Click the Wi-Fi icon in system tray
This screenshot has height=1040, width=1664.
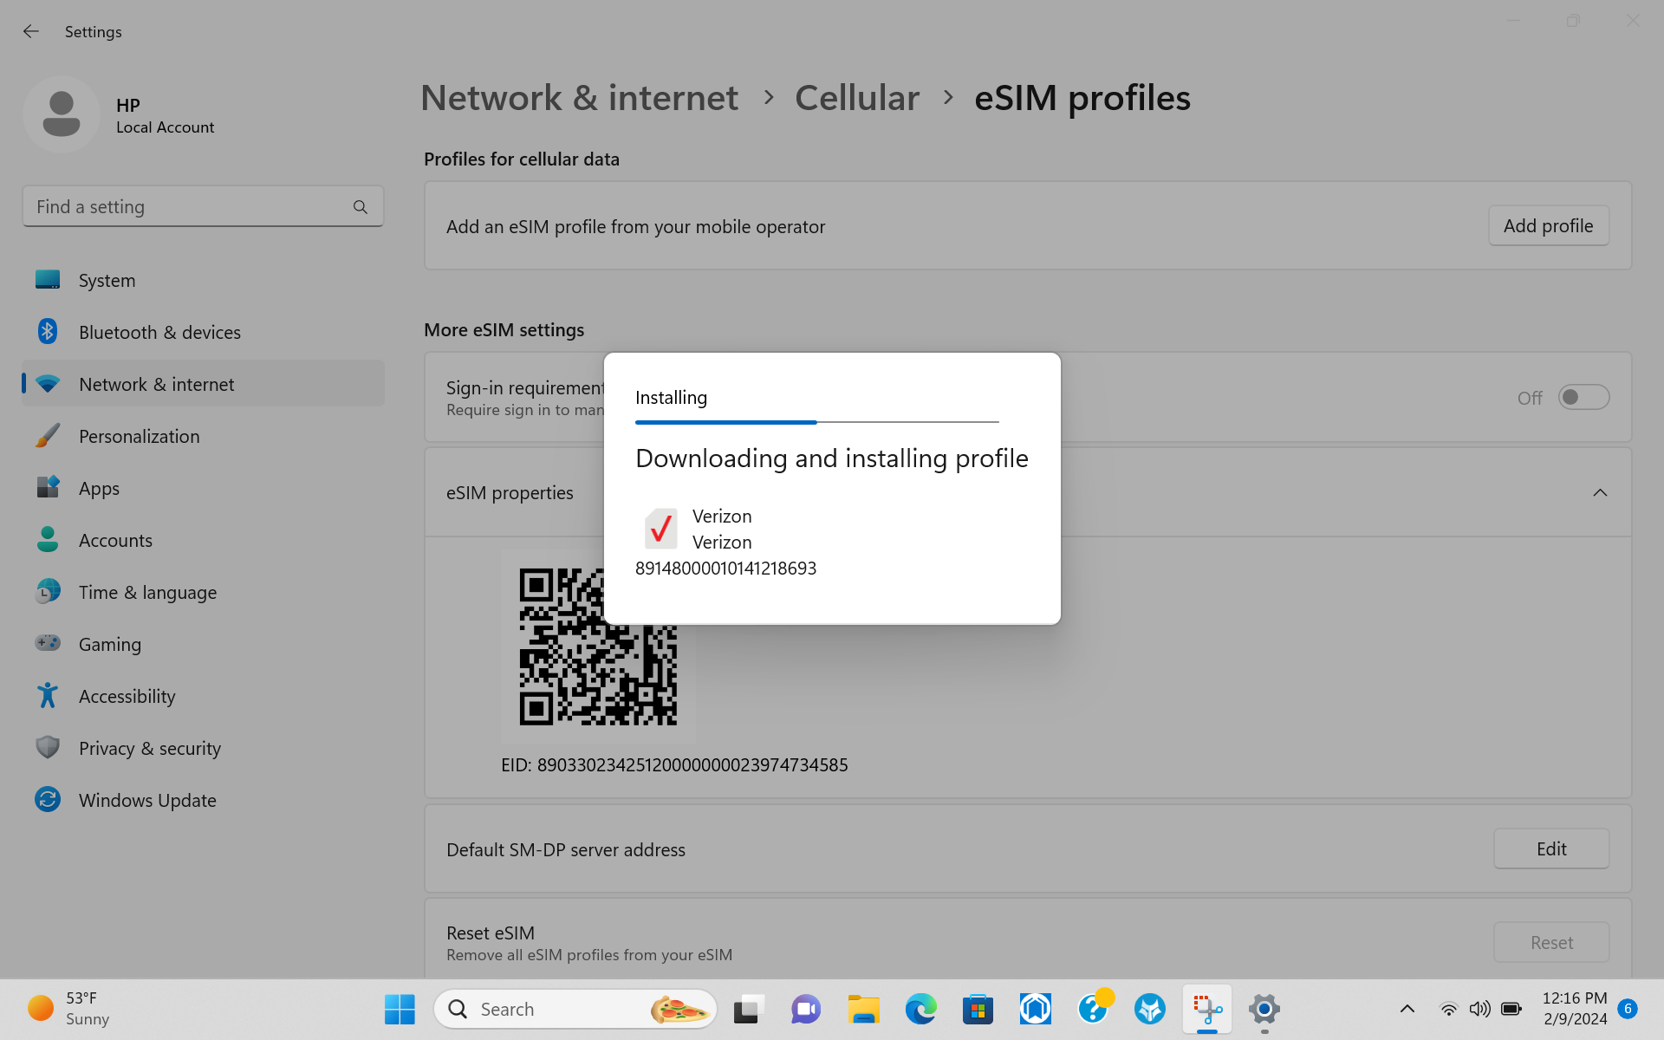click(1448, 1009)
